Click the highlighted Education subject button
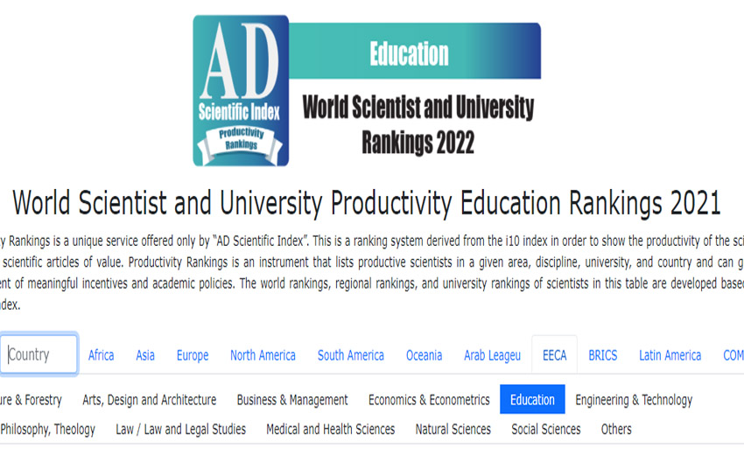The height and width of the screenshot is (455, 744). pyautogui.click(x=532, y=400)
